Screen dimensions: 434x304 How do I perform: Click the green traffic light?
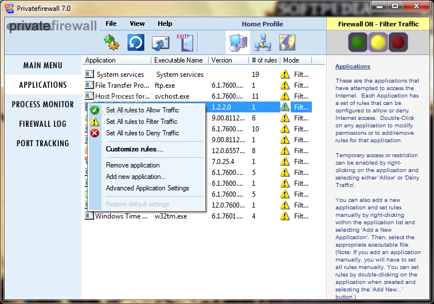358,42
